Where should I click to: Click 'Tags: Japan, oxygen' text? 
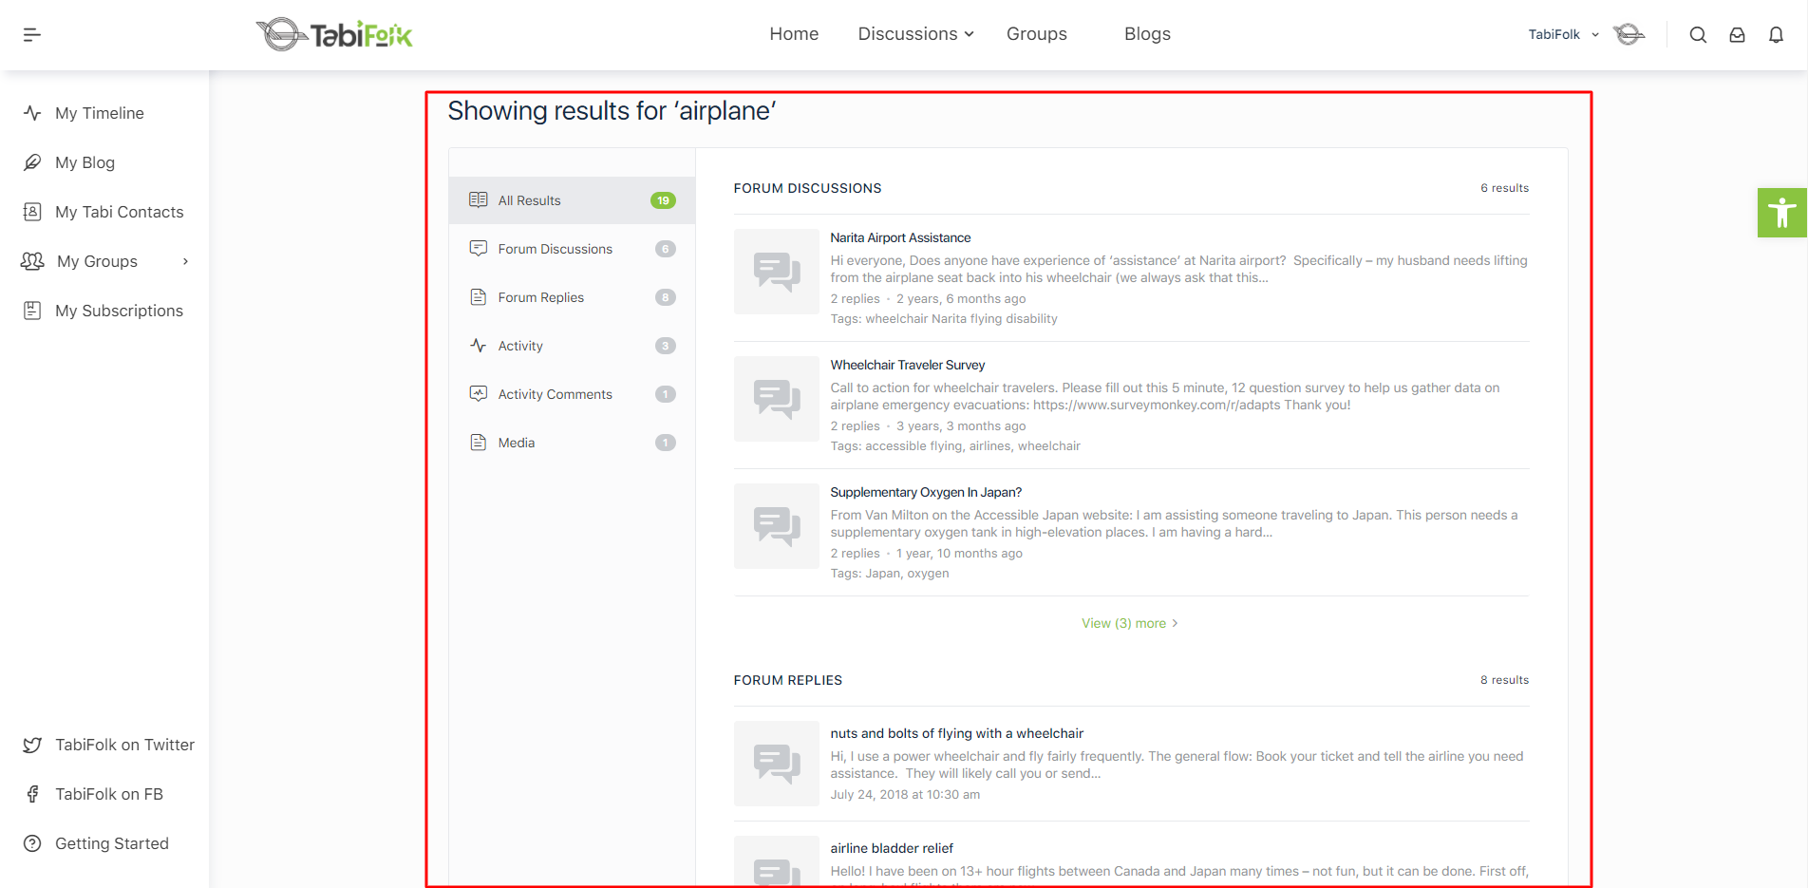click(890, 574)
